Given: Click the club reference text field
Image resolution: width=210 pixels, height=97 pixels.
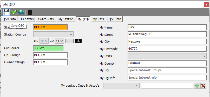Looking at the screenshot, I should point(167,86).
